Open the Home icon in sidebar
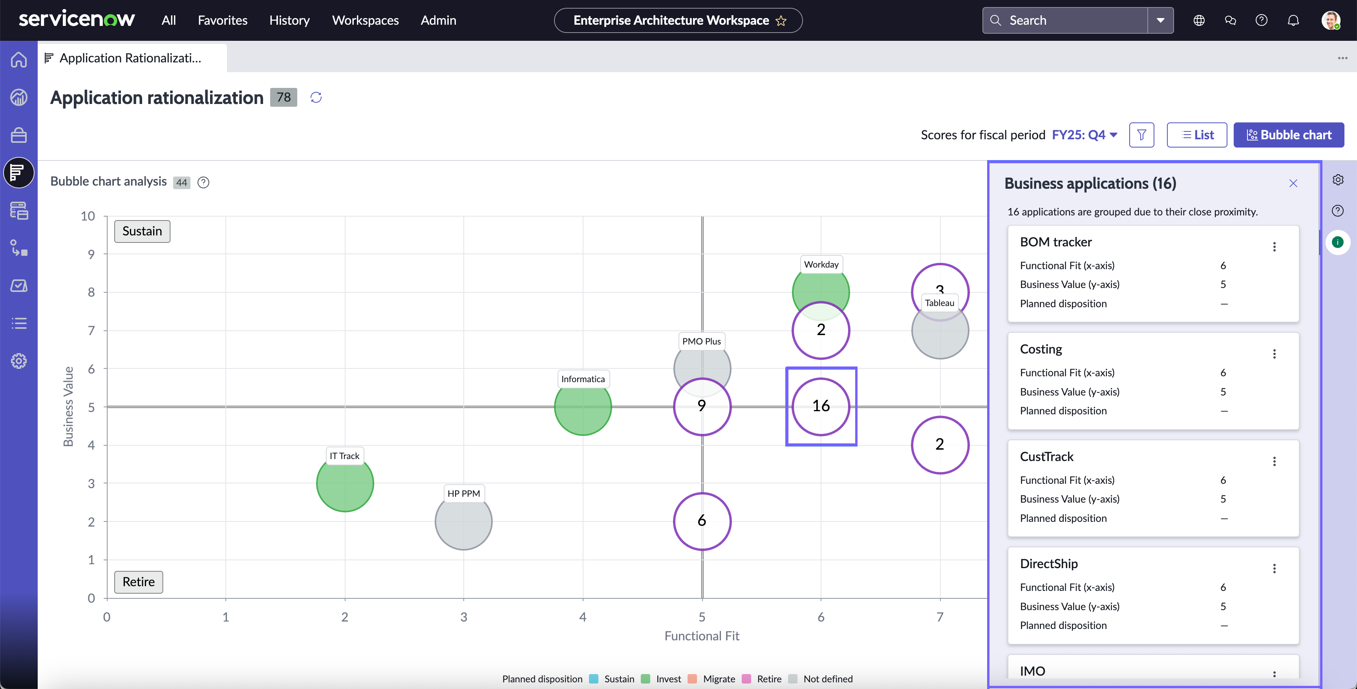Screen dimensions: 1357x689 (x=19, y=60)
